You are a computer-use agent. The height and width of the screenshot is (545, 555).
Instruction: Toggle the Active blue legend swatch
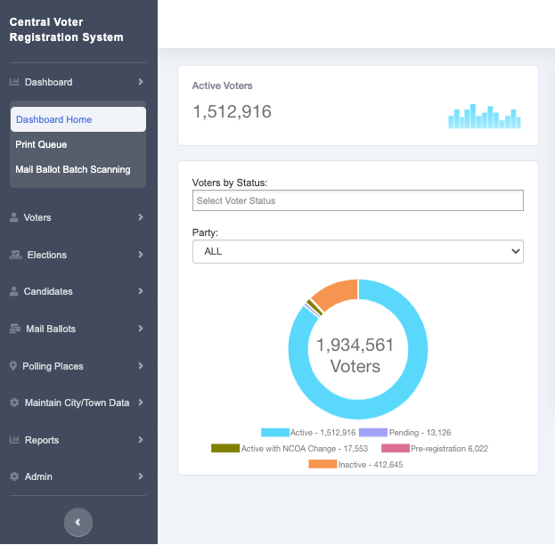click(x=274, y=432)
